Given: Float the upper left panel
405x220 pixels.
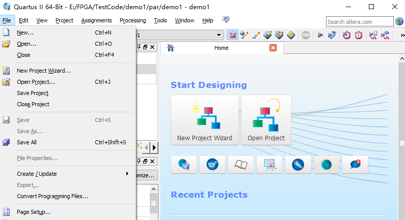Looking at the screenshot, I should pyautogui.click(x=145, y=47).
